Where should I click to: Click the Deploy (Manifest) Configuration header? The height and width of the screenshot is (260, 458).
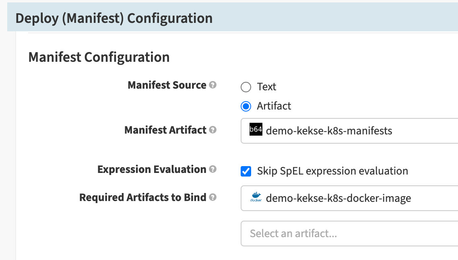point(113,18)
